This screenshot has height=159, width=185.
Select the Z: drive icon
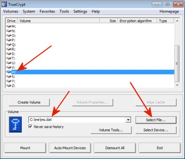point(9,86)
